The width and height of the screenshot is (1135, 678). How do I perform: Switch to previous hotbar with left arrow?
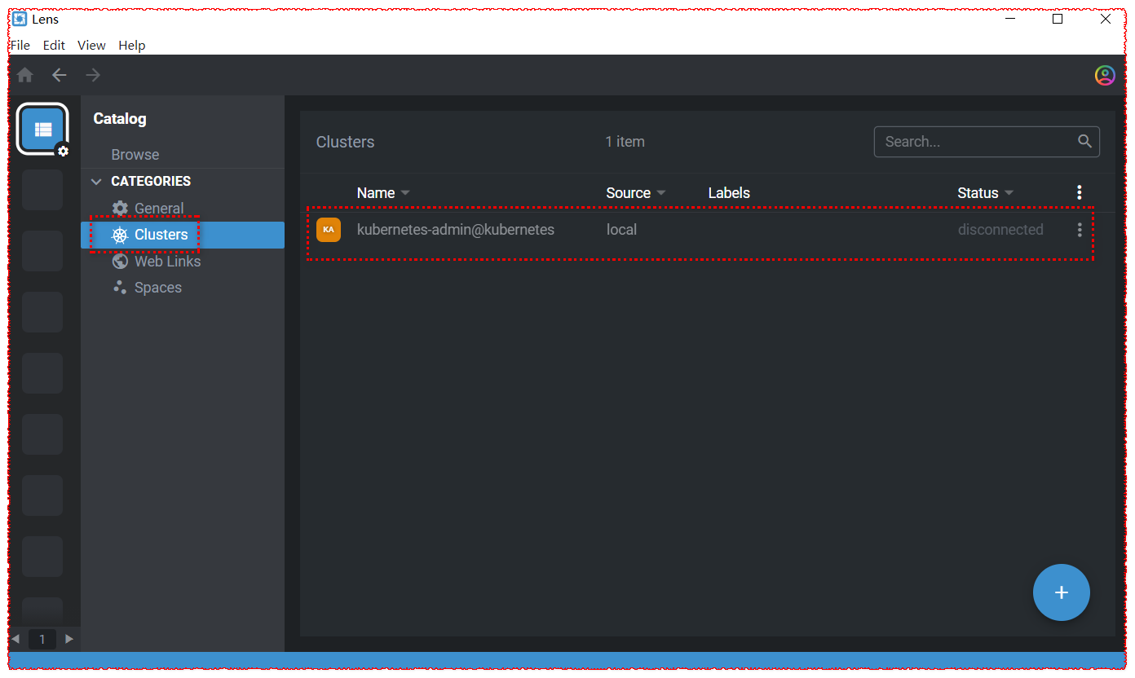15,639
